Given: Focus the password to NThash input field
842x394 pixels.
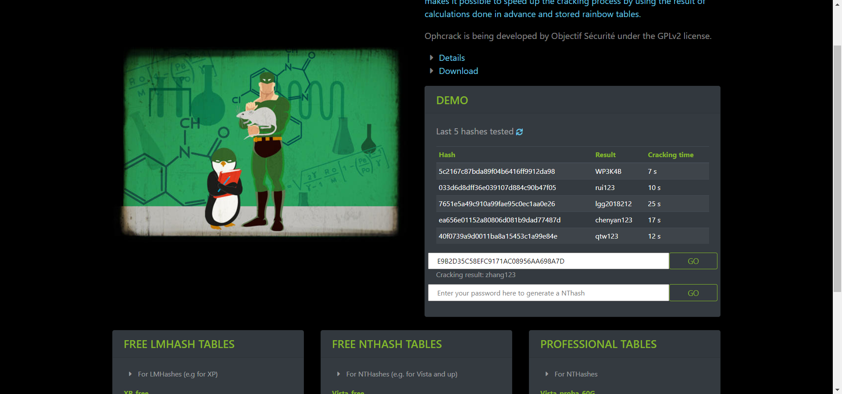Looking at the screenshot, I should click(549, 293).
